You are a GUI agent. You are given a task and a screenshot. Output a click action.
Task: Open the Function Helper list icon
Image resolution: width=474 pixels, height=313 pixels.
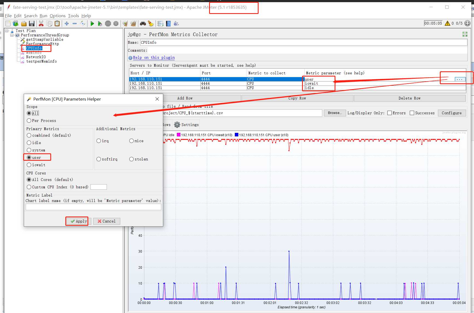[x=160, y=24]
